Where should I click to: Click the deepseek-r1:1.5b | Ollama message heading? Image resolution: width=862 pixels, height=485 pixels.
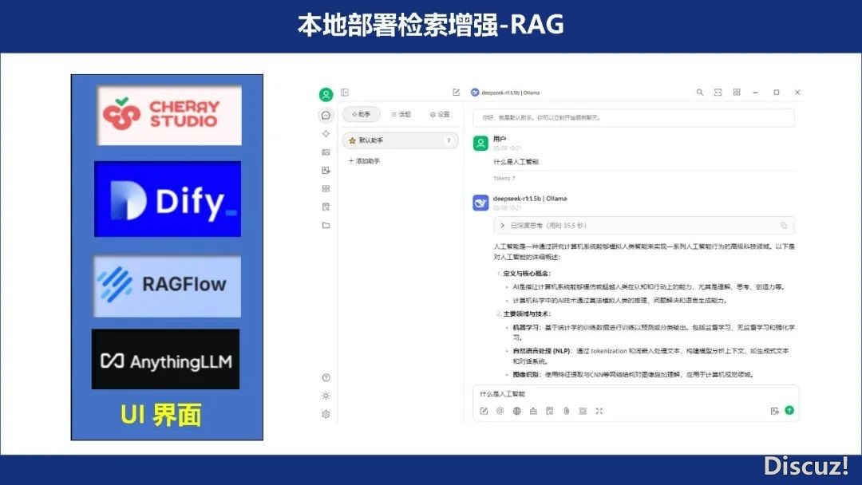530,199
